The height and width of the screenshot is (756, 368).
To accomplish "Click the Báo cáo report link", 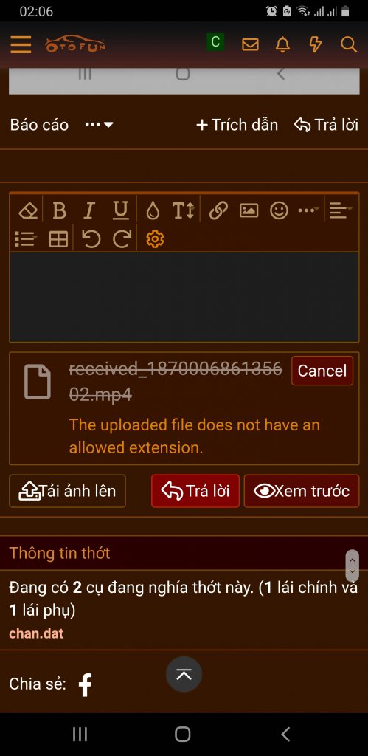I will [40, 125].
